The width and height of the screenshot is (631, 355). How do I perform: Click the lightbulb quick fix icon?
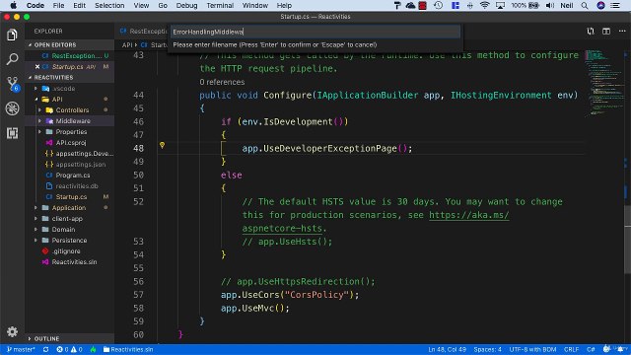162,145
